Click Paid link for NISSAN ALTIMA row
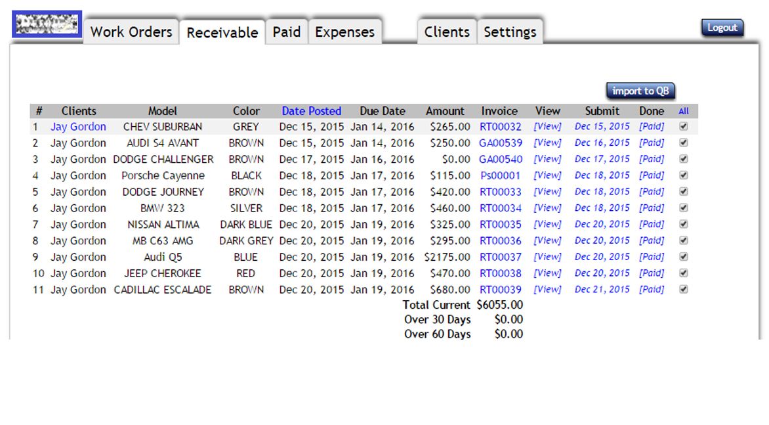This screenshot has width=769, height=425. (652, 224)
